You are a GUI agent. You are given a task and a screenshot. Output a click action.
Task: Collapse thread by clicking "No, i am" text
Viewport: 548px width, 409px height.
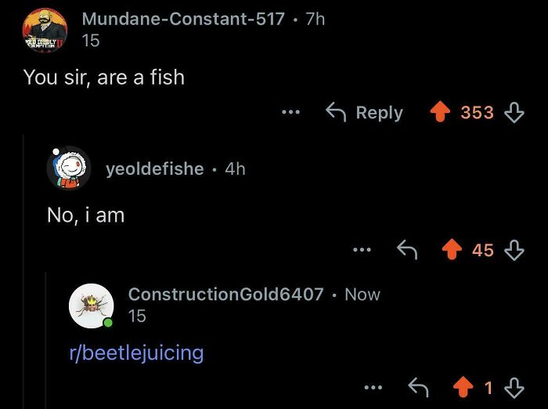point(85,215)
